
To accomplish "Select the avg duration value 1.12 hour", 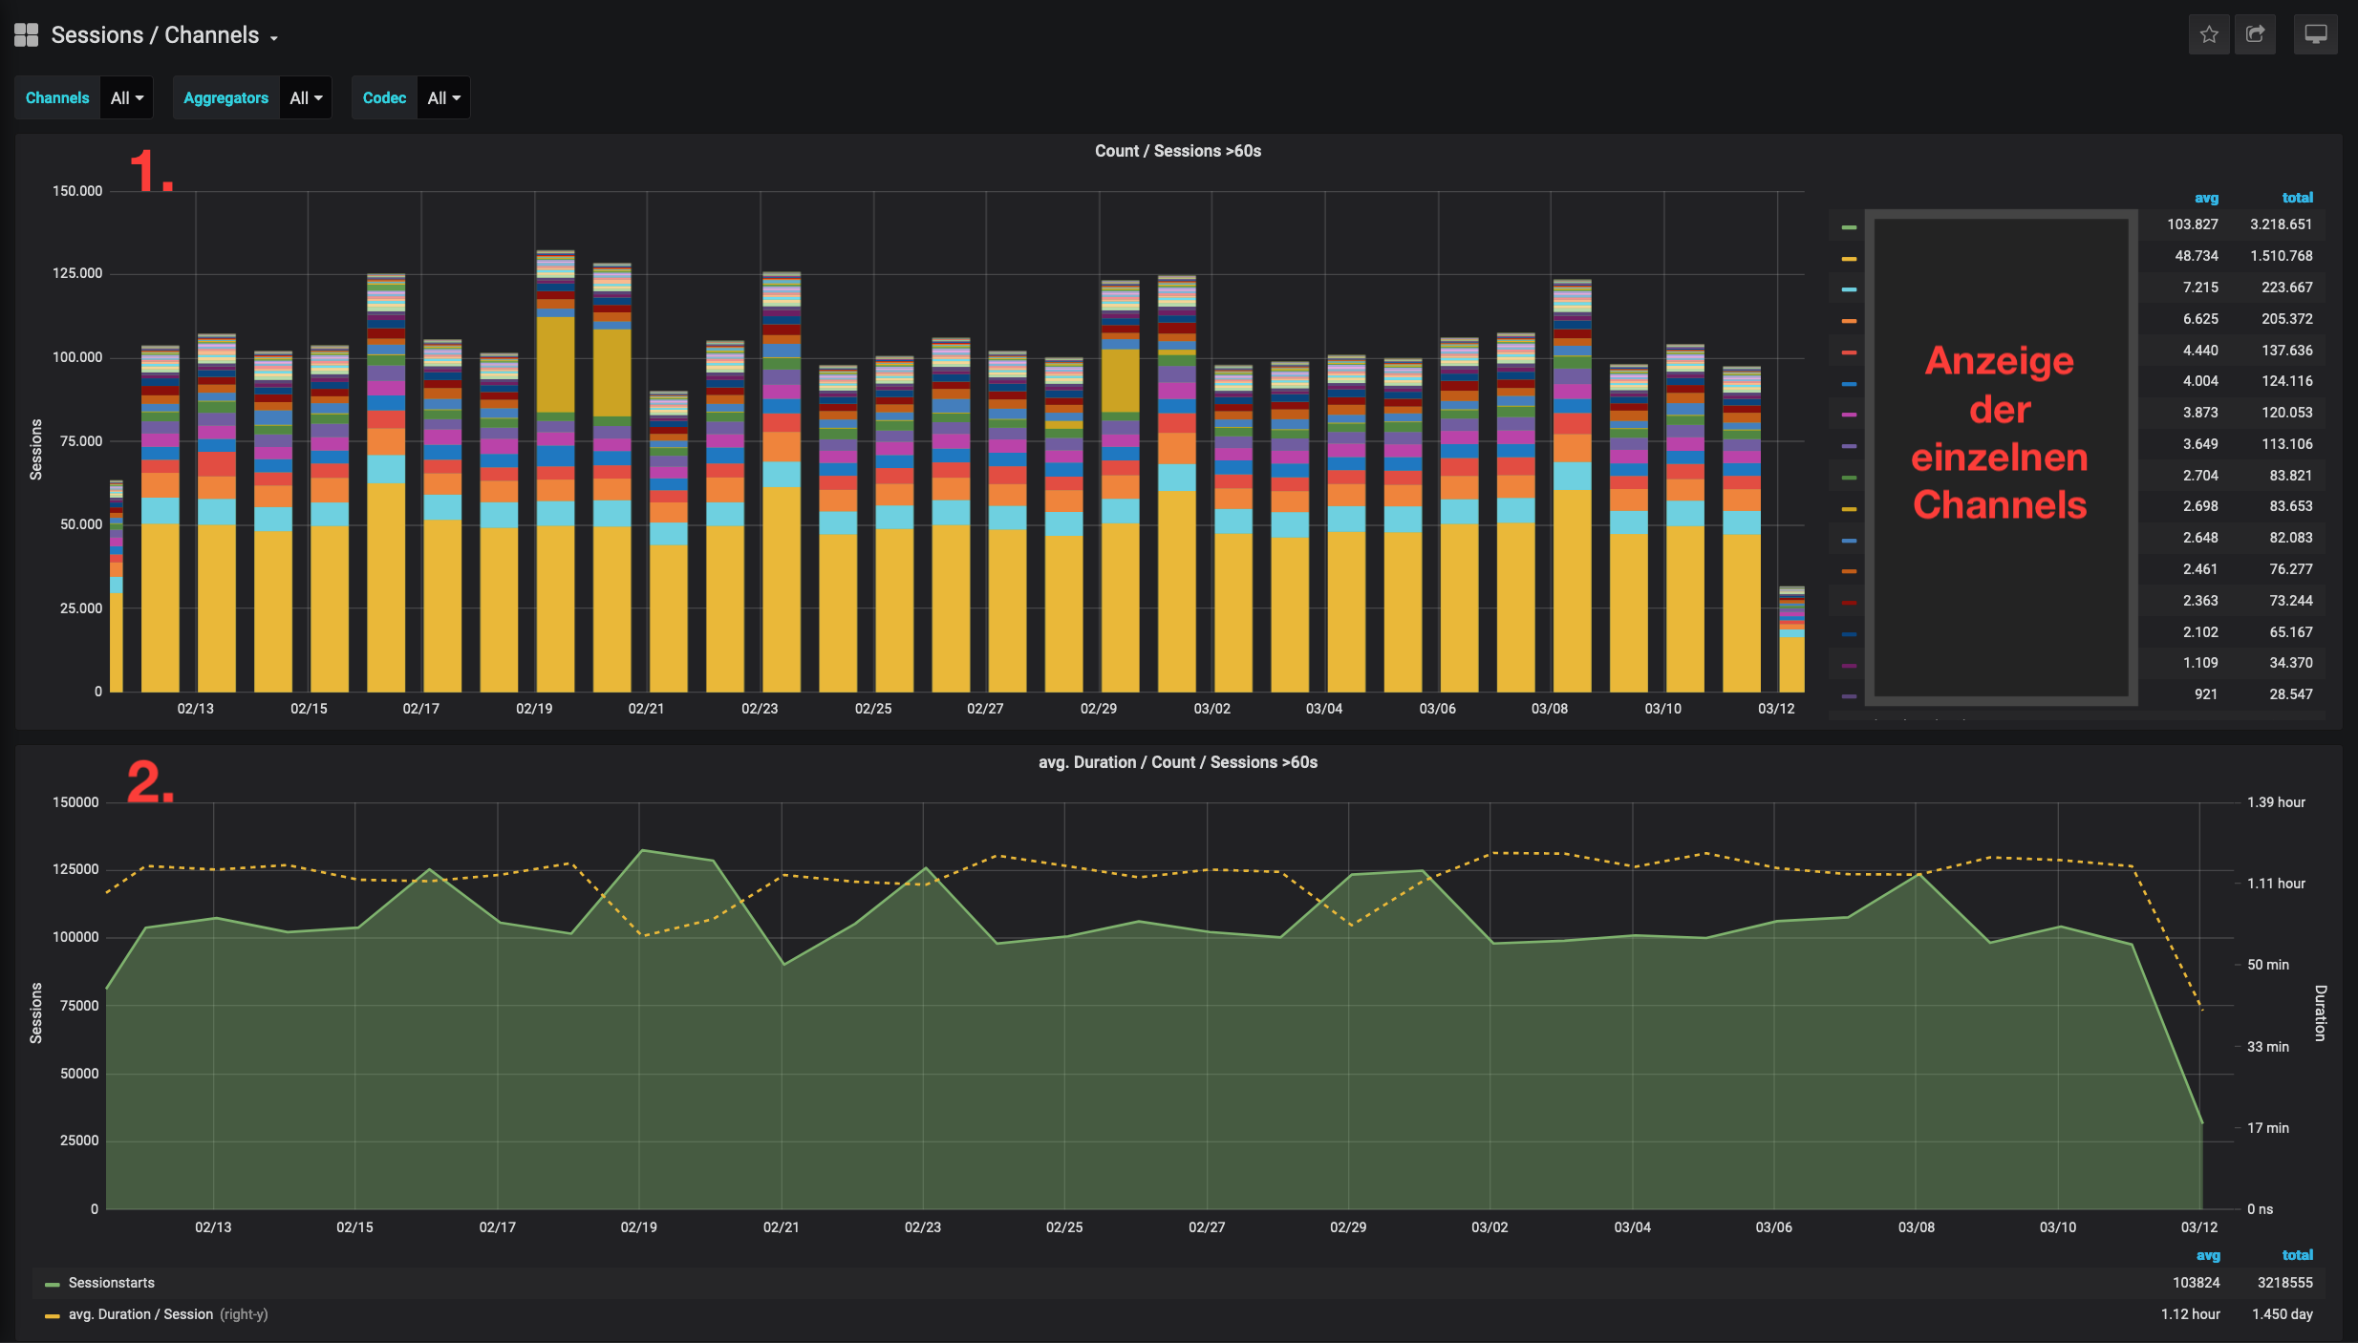I will click(x=2190, y=1314).
